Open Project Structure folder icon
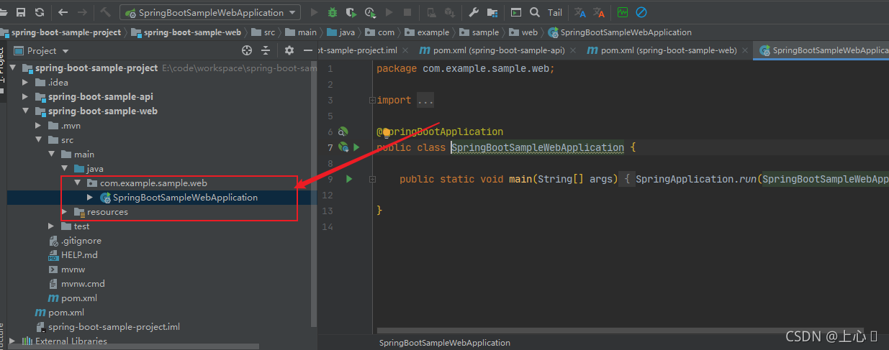Image resolution: width=889 pixels, height=350 pixels. tap(492, 12)
